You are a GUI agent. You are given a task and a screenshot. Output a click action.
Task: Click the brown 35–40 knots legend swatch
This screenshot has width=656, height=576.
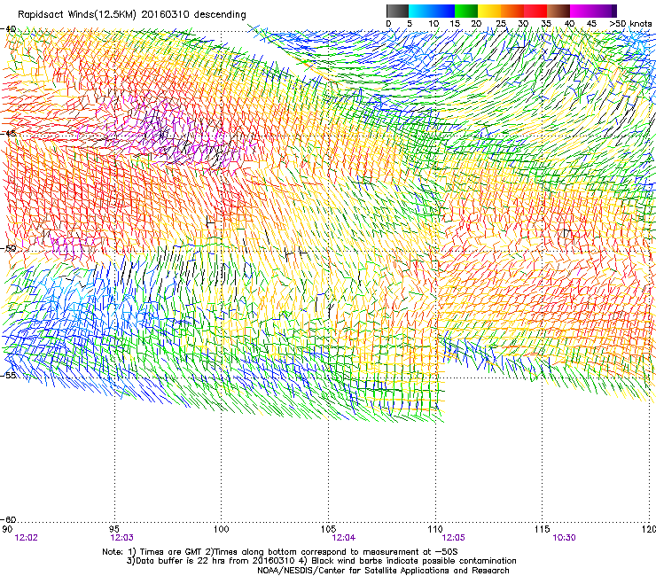[x=558, y=11]
